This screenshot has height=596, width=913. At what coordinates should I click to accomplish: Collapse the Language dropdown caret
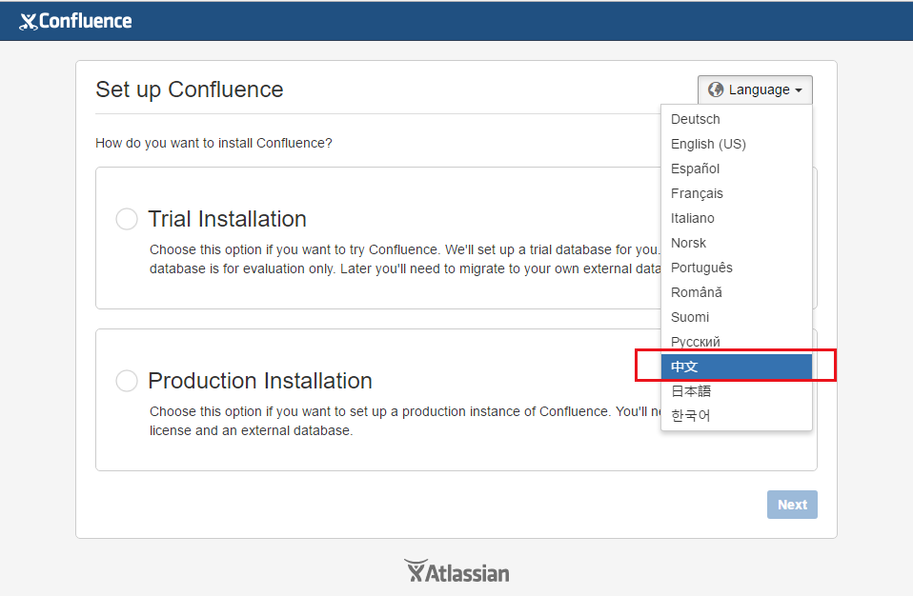click(799, 90)
